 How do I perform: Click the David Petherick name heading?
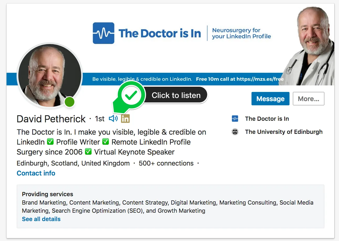click(x=51, y=119)
